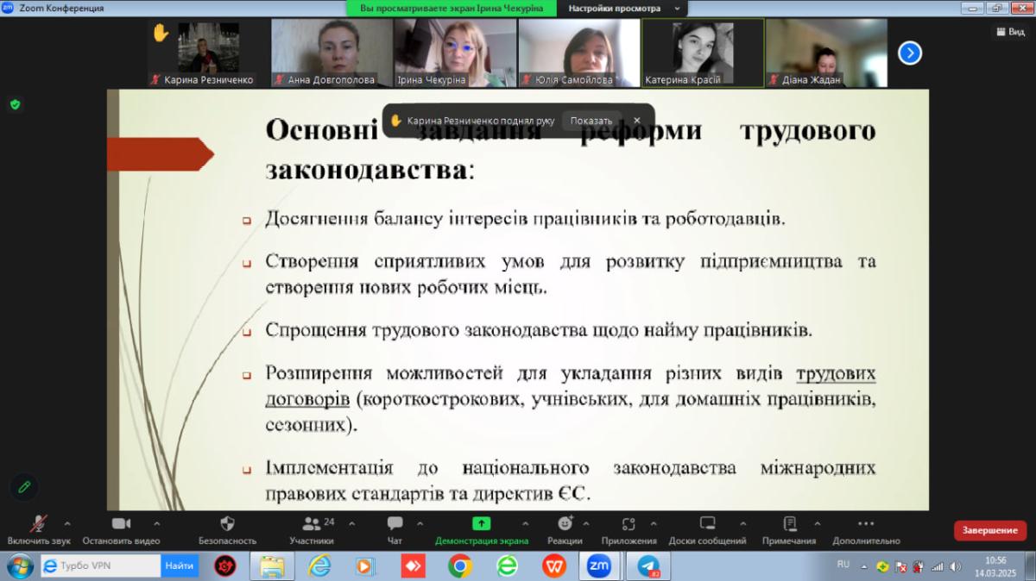The height and width of the screenshot is (581, 1036).
Task: Open the Participants panel icon
Action: (x=313, y=524)
